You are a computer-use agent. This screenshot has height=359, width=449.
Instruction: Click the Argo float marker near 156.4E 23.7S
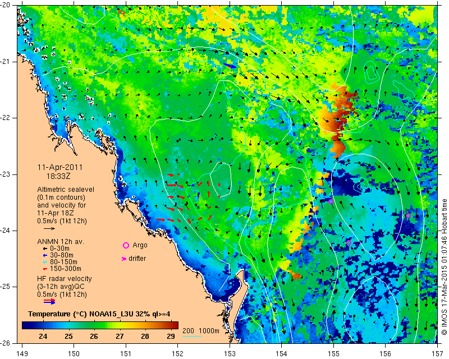coord(409,215)
